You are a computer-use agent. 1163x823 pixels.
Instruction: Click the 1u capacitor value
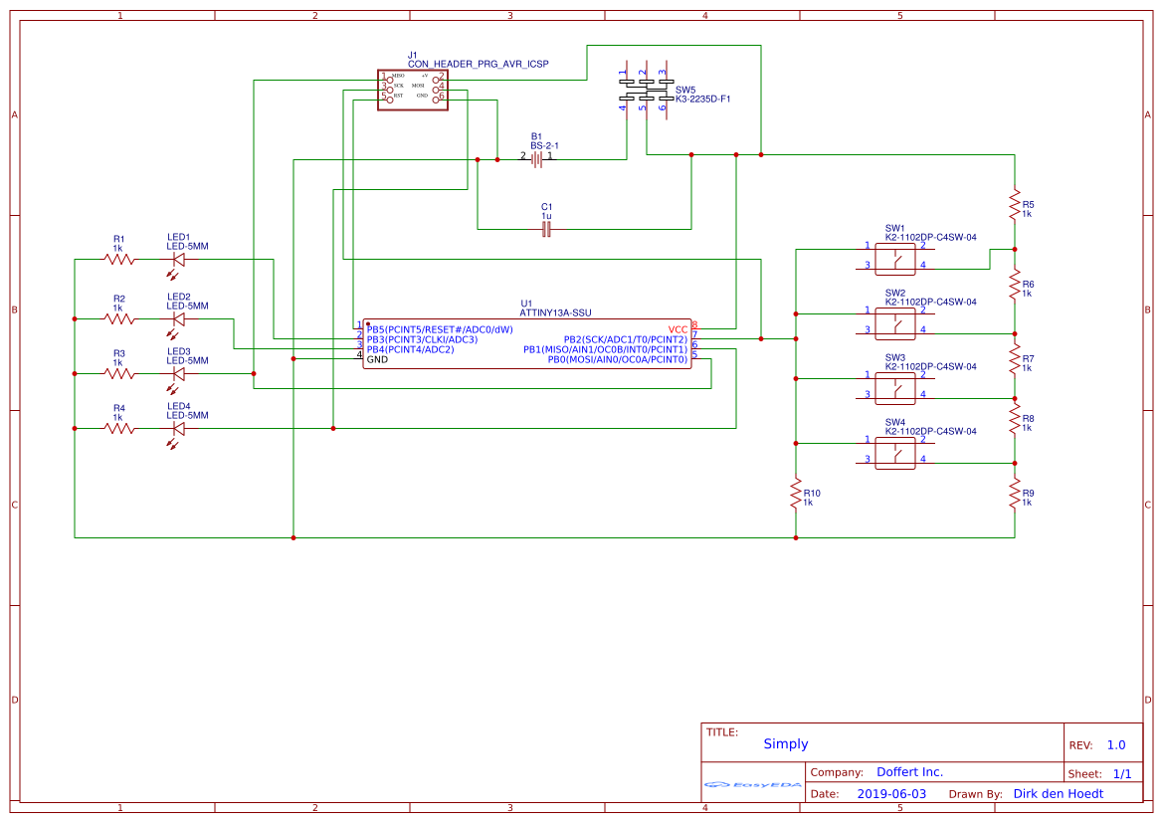tap(546, 217)
